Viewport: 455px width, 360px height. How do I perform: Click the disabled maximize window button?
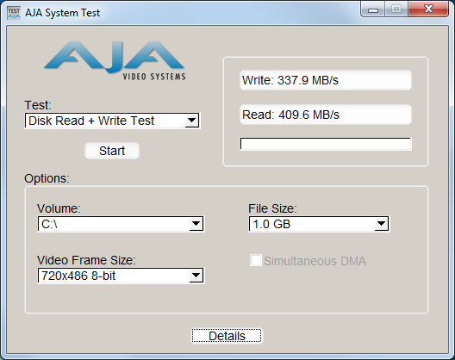pyautogui.click(x=396, y=9)
